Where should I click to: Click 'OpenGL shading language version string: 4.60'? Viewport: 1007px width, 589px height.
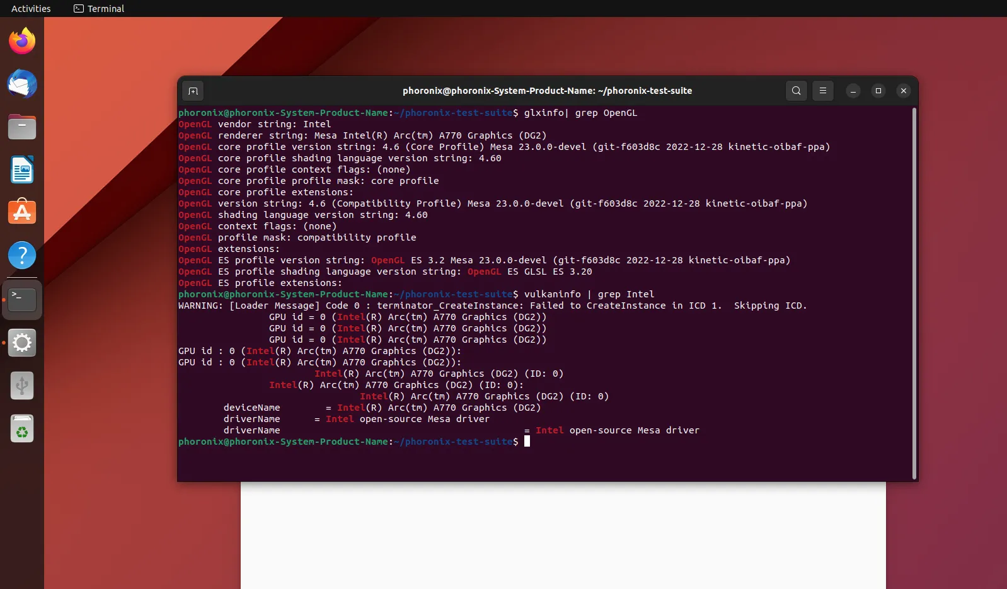(x=303, y=215)
